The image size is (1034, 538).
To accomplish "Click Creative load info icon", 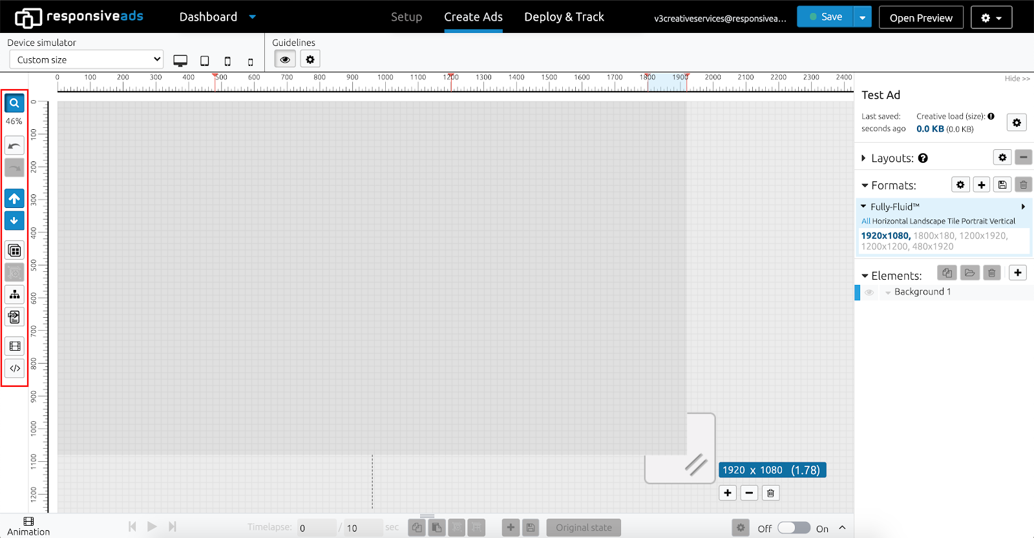I will coord(991,116).
